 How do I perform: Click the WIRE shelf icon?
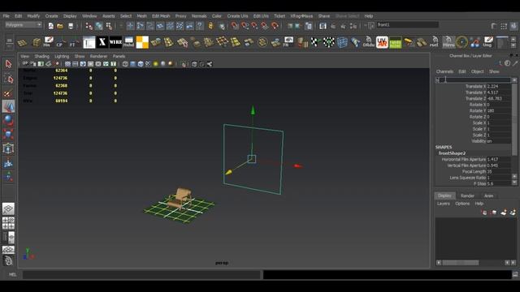point(115,42)
